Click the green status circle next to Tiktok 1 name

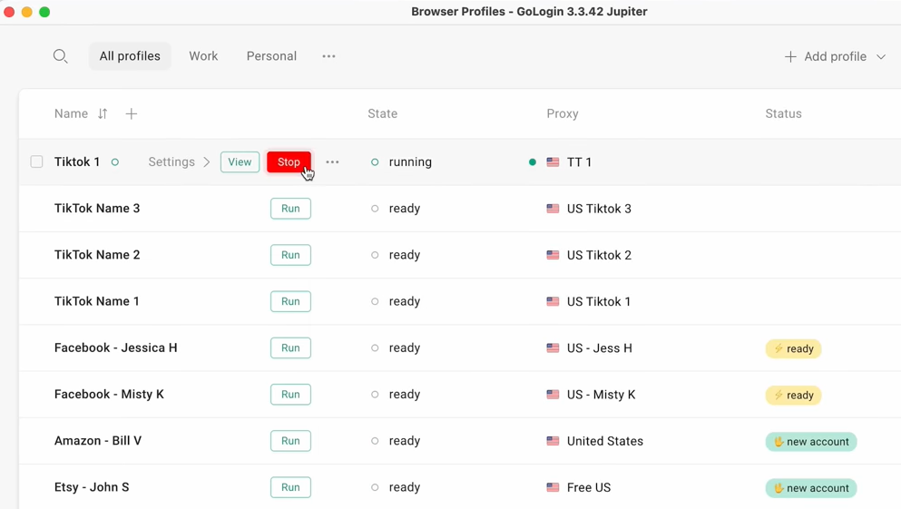[x=115, y=162]
